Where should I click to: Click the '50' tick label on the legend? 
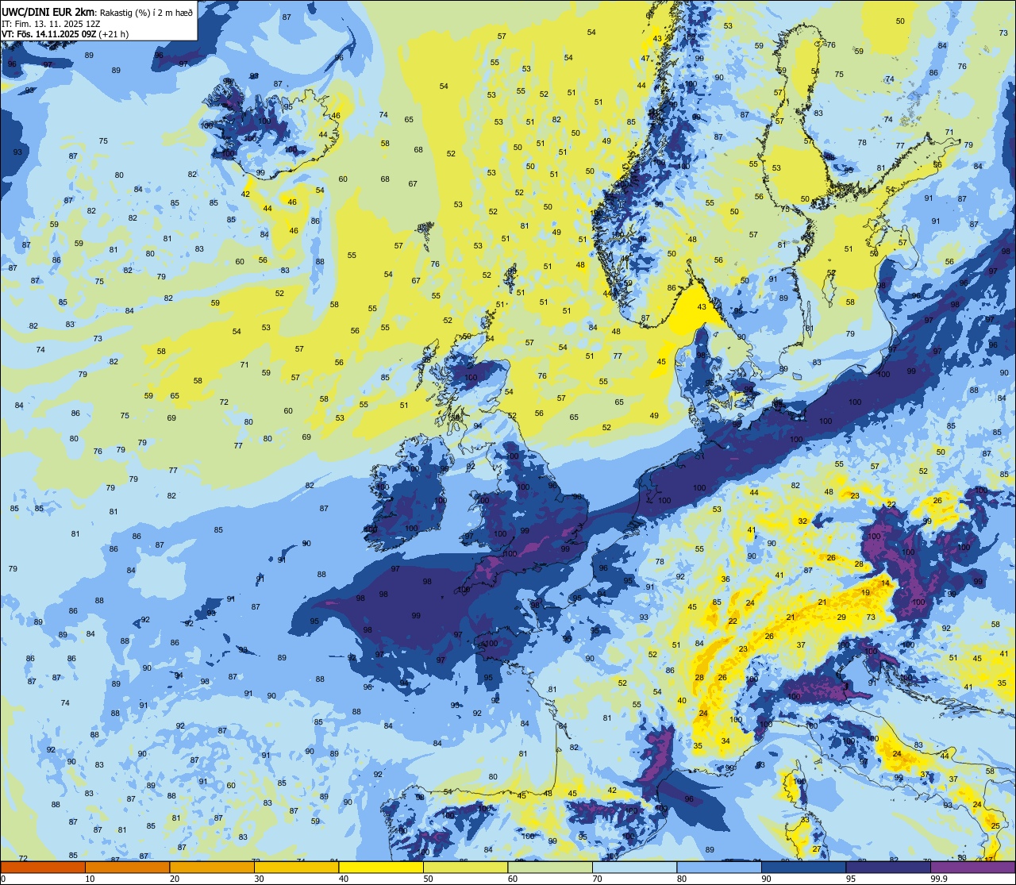click(428, 879)
